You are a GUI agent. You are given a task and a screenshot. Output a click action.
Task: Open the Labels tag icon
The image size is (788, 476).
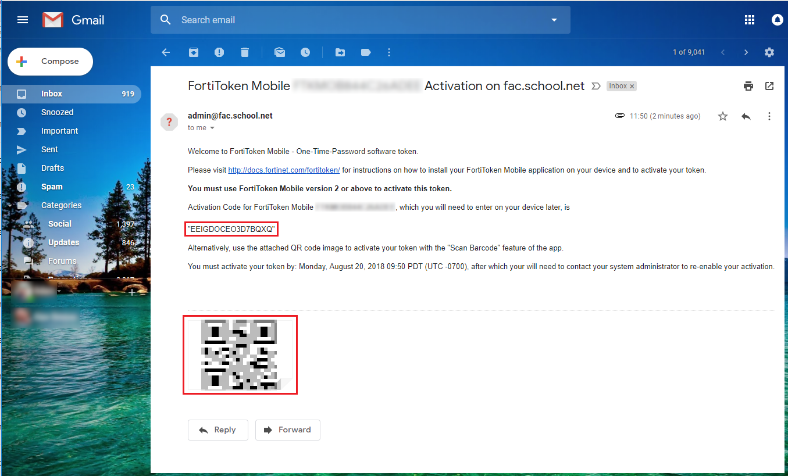pyautogui.click(x=366, y=52)
